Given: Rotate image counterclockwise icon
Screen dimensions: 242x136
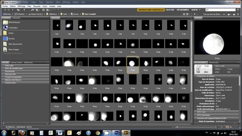Looking at the screenshot, I should coord(54,10).
